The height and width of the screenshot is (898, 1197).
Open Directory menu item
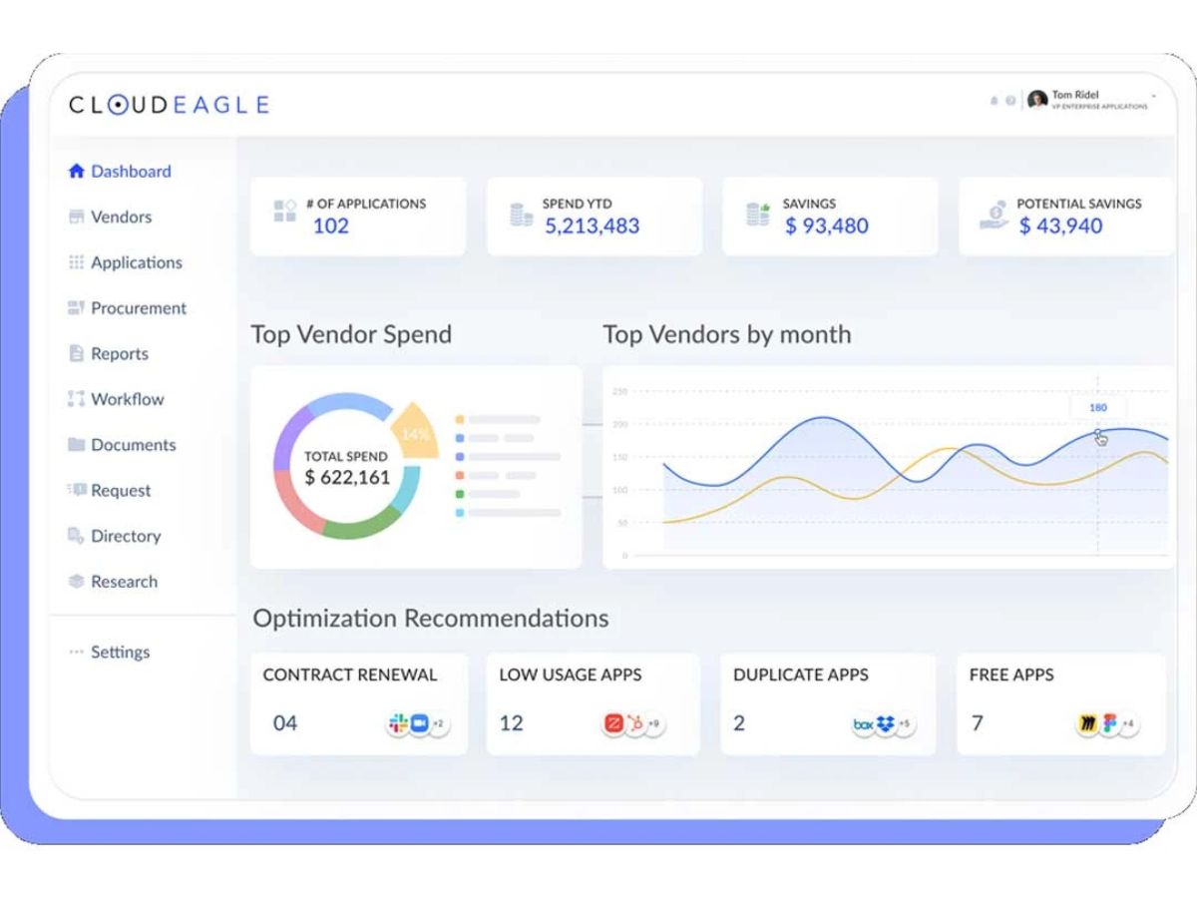point(126,537)
